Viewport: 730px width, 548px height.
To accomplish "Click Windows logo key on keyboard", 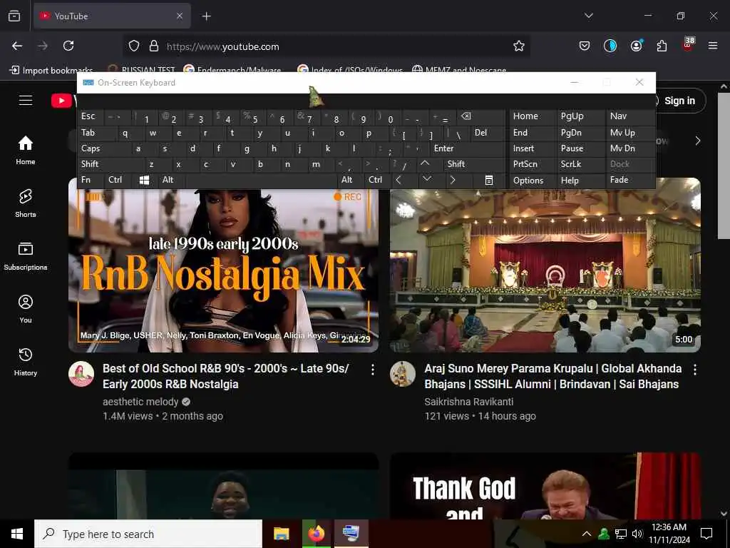I will point(144,180).
